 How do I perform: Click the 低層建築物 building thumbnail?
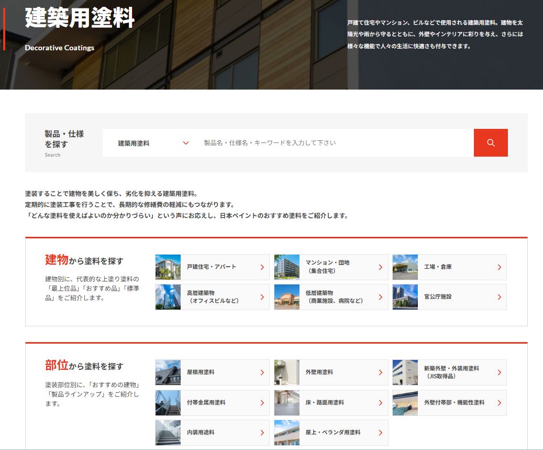(x=286, y=297)
